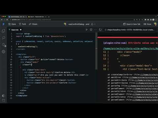The image size is (158, 118).
Task: Click line number 12 in the editor gutter
Action: pos(11,65)
